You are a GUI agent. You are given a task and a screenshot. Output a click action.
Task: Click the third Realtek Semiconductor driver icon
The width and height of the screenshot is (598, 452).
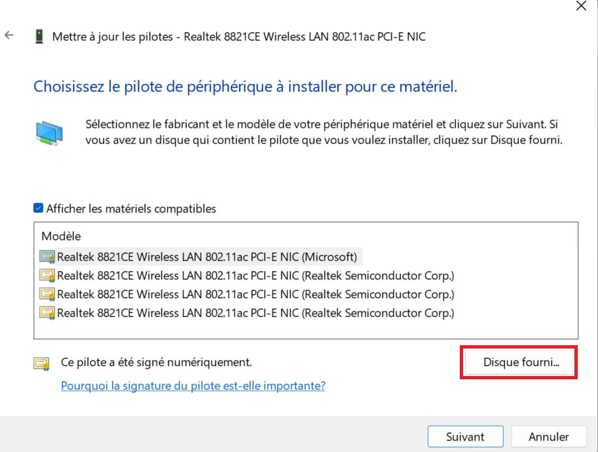47,312
